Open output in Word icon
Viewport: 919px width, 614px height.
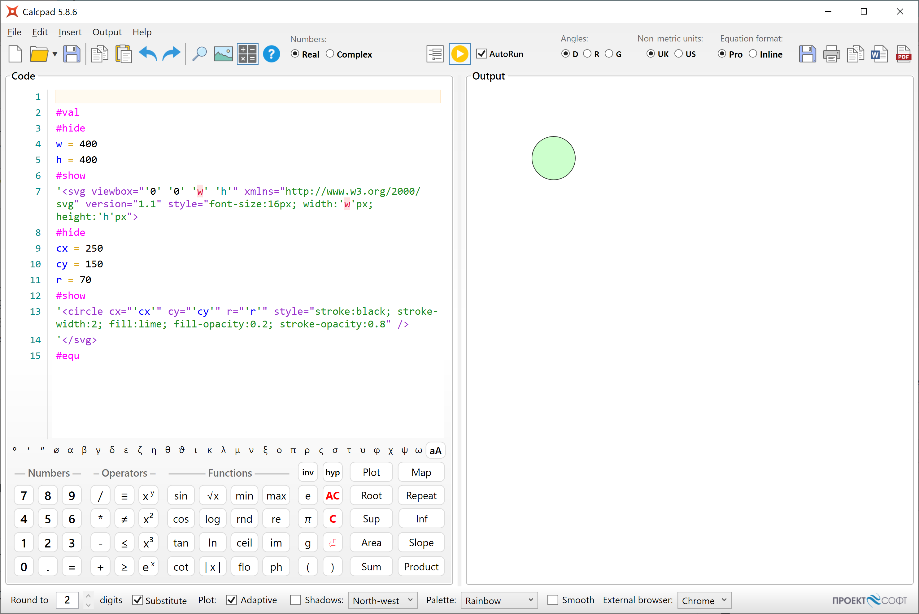[x=879, y=54]
